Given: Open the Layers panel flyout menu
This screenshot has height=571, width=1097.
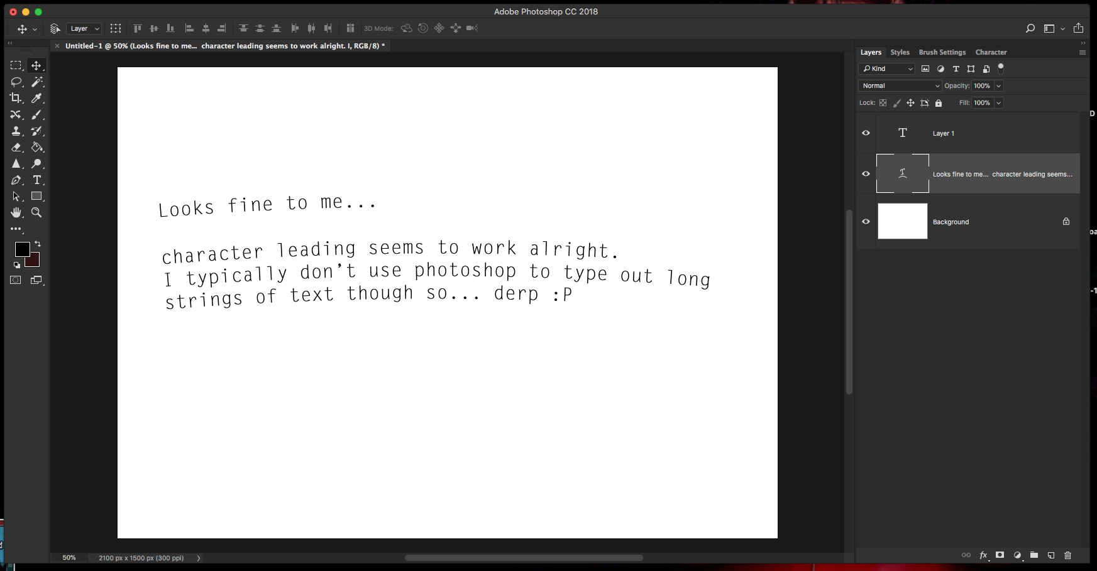Looking at the screenshot, I should click(1083, 53).
